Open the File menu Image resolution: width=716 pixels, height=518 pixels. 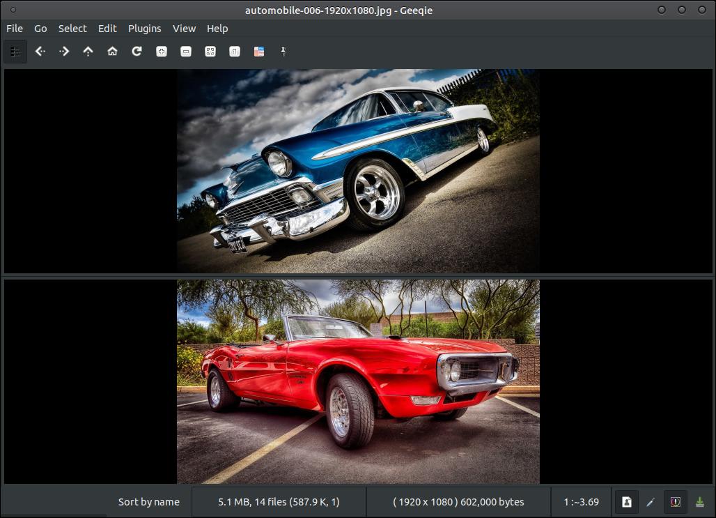tap(15, 29)
